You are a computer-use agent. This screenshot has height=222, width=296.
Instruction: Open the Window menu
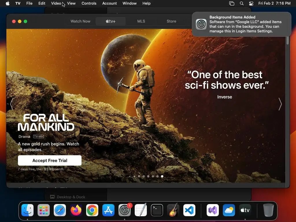coord(129,3)
